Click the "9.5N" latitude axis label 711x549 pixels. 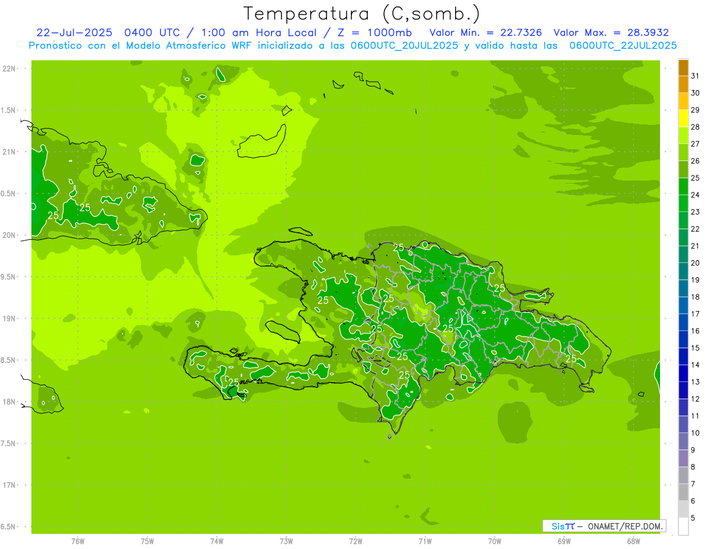8,277
